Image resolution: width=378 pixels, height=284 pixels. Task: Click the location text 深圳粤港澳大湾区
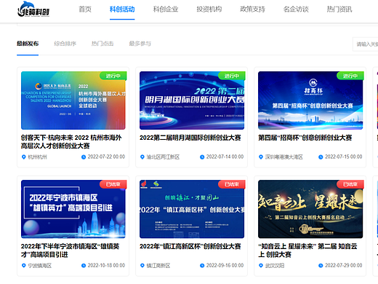click(284, 157)
